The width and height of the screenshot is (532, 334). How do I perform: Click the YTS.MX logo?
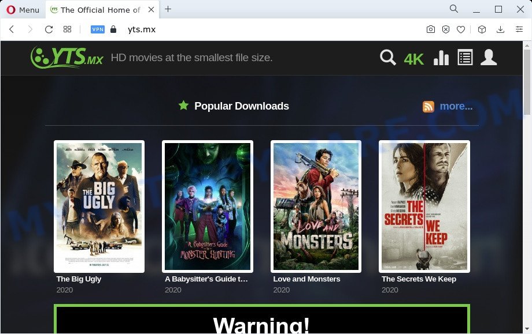(66, 57)
